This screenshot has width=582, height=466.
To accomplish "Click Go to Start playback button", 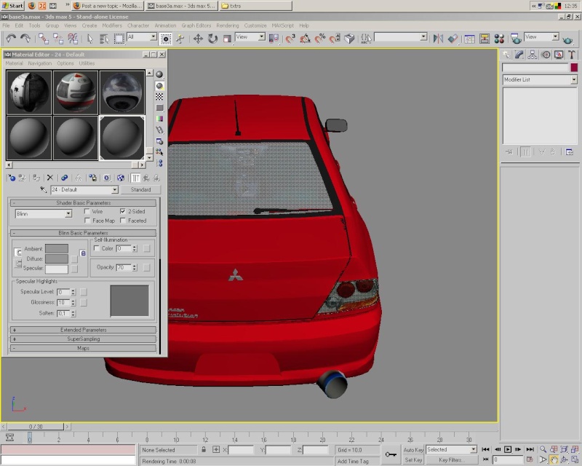I will (x=485, y=449).
